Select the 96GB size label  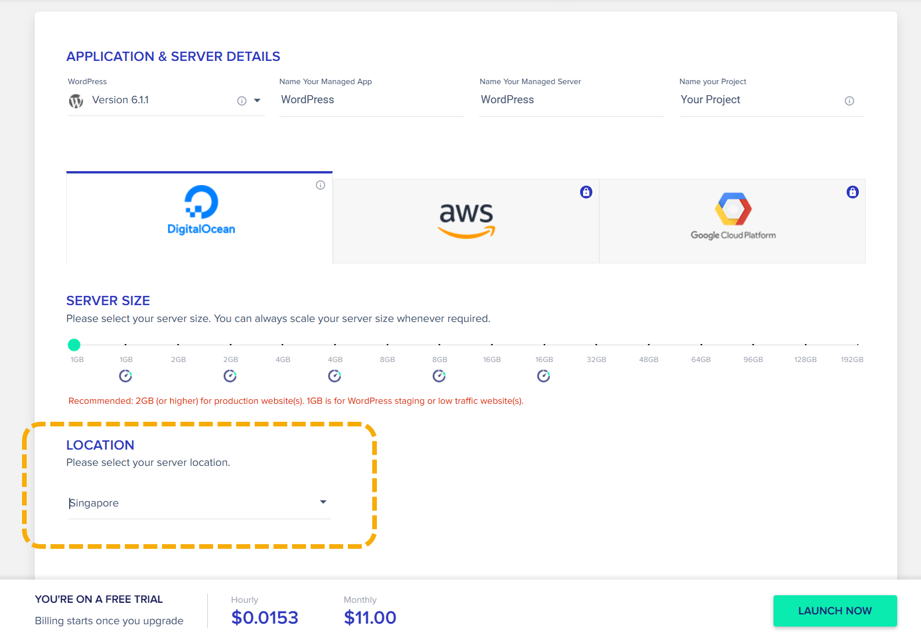(x=753, y=360)
